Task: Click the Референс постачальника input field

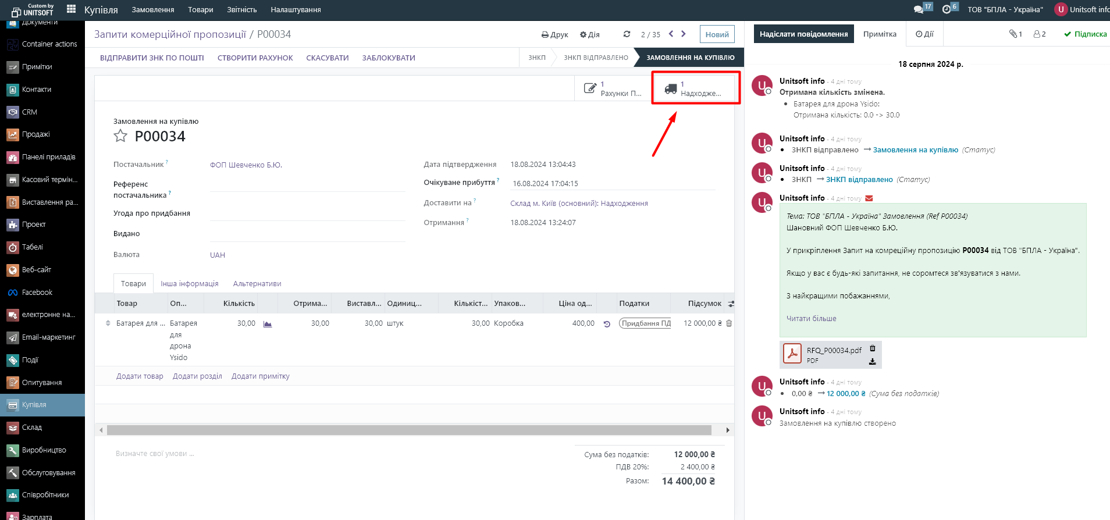Action: [x=307, y=185]
